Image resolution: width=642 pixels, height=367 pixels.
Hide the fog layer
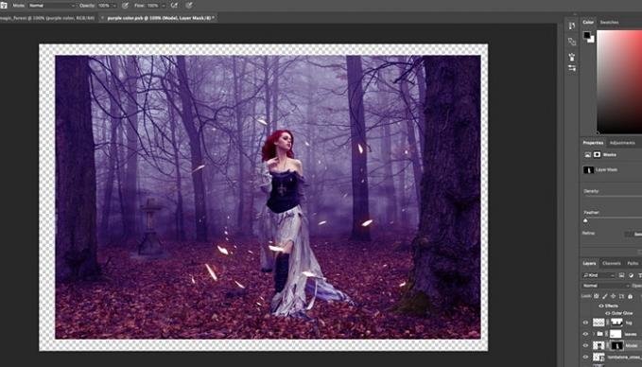585,323
